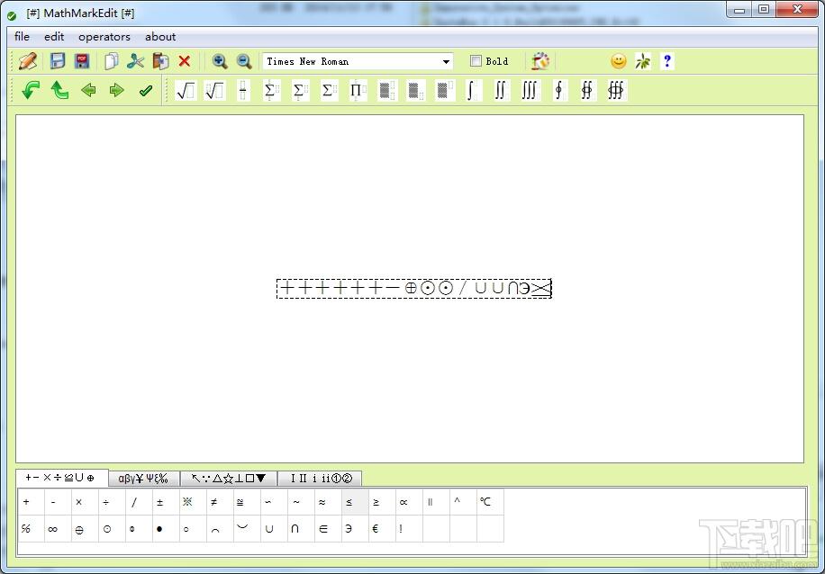Click the olive branch icon
This screenshot has height=574, width=825.
tap(642, 61)
